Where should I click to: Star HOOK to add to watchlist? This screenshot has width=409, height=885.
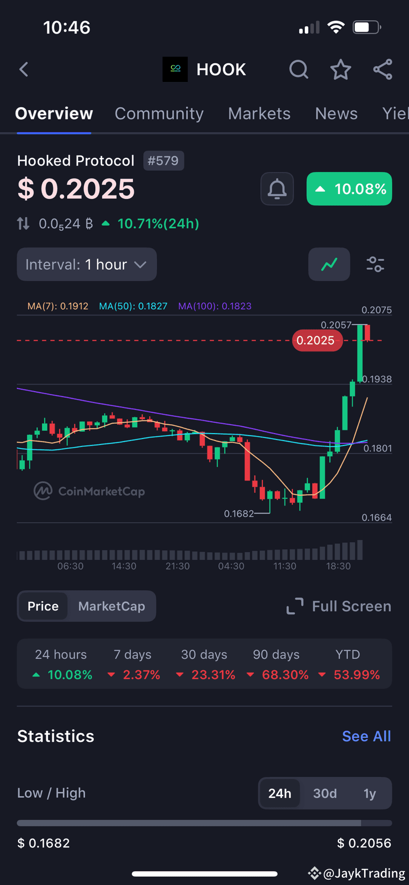(340, 69)
